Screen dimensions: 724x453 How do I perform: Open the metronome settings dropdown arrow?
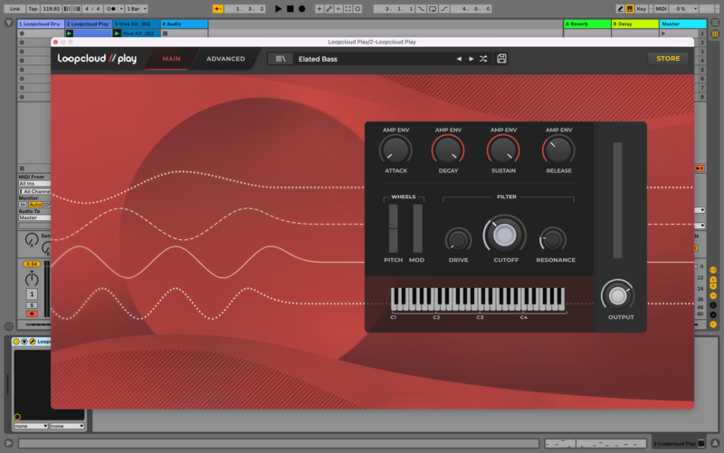coord(121,9)
